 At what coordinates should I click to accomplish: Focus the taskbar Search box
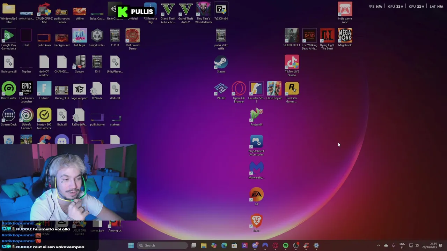[x=162, y=245]
